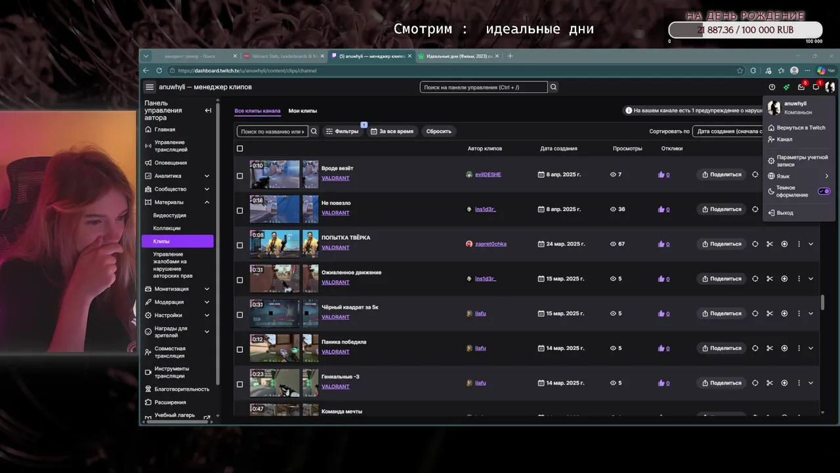Tick the checkbox for Не повезло clip
The height and width of the screenshot is (473, 840).
[240, 211]
